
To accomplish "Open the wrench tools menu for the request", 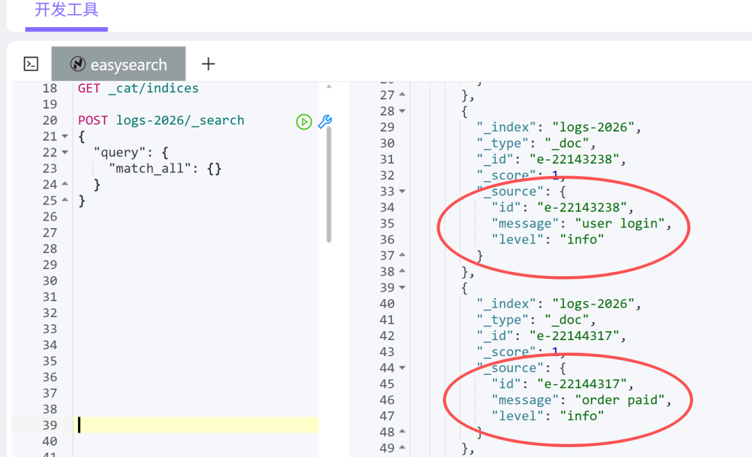I will tap(324, 121).
